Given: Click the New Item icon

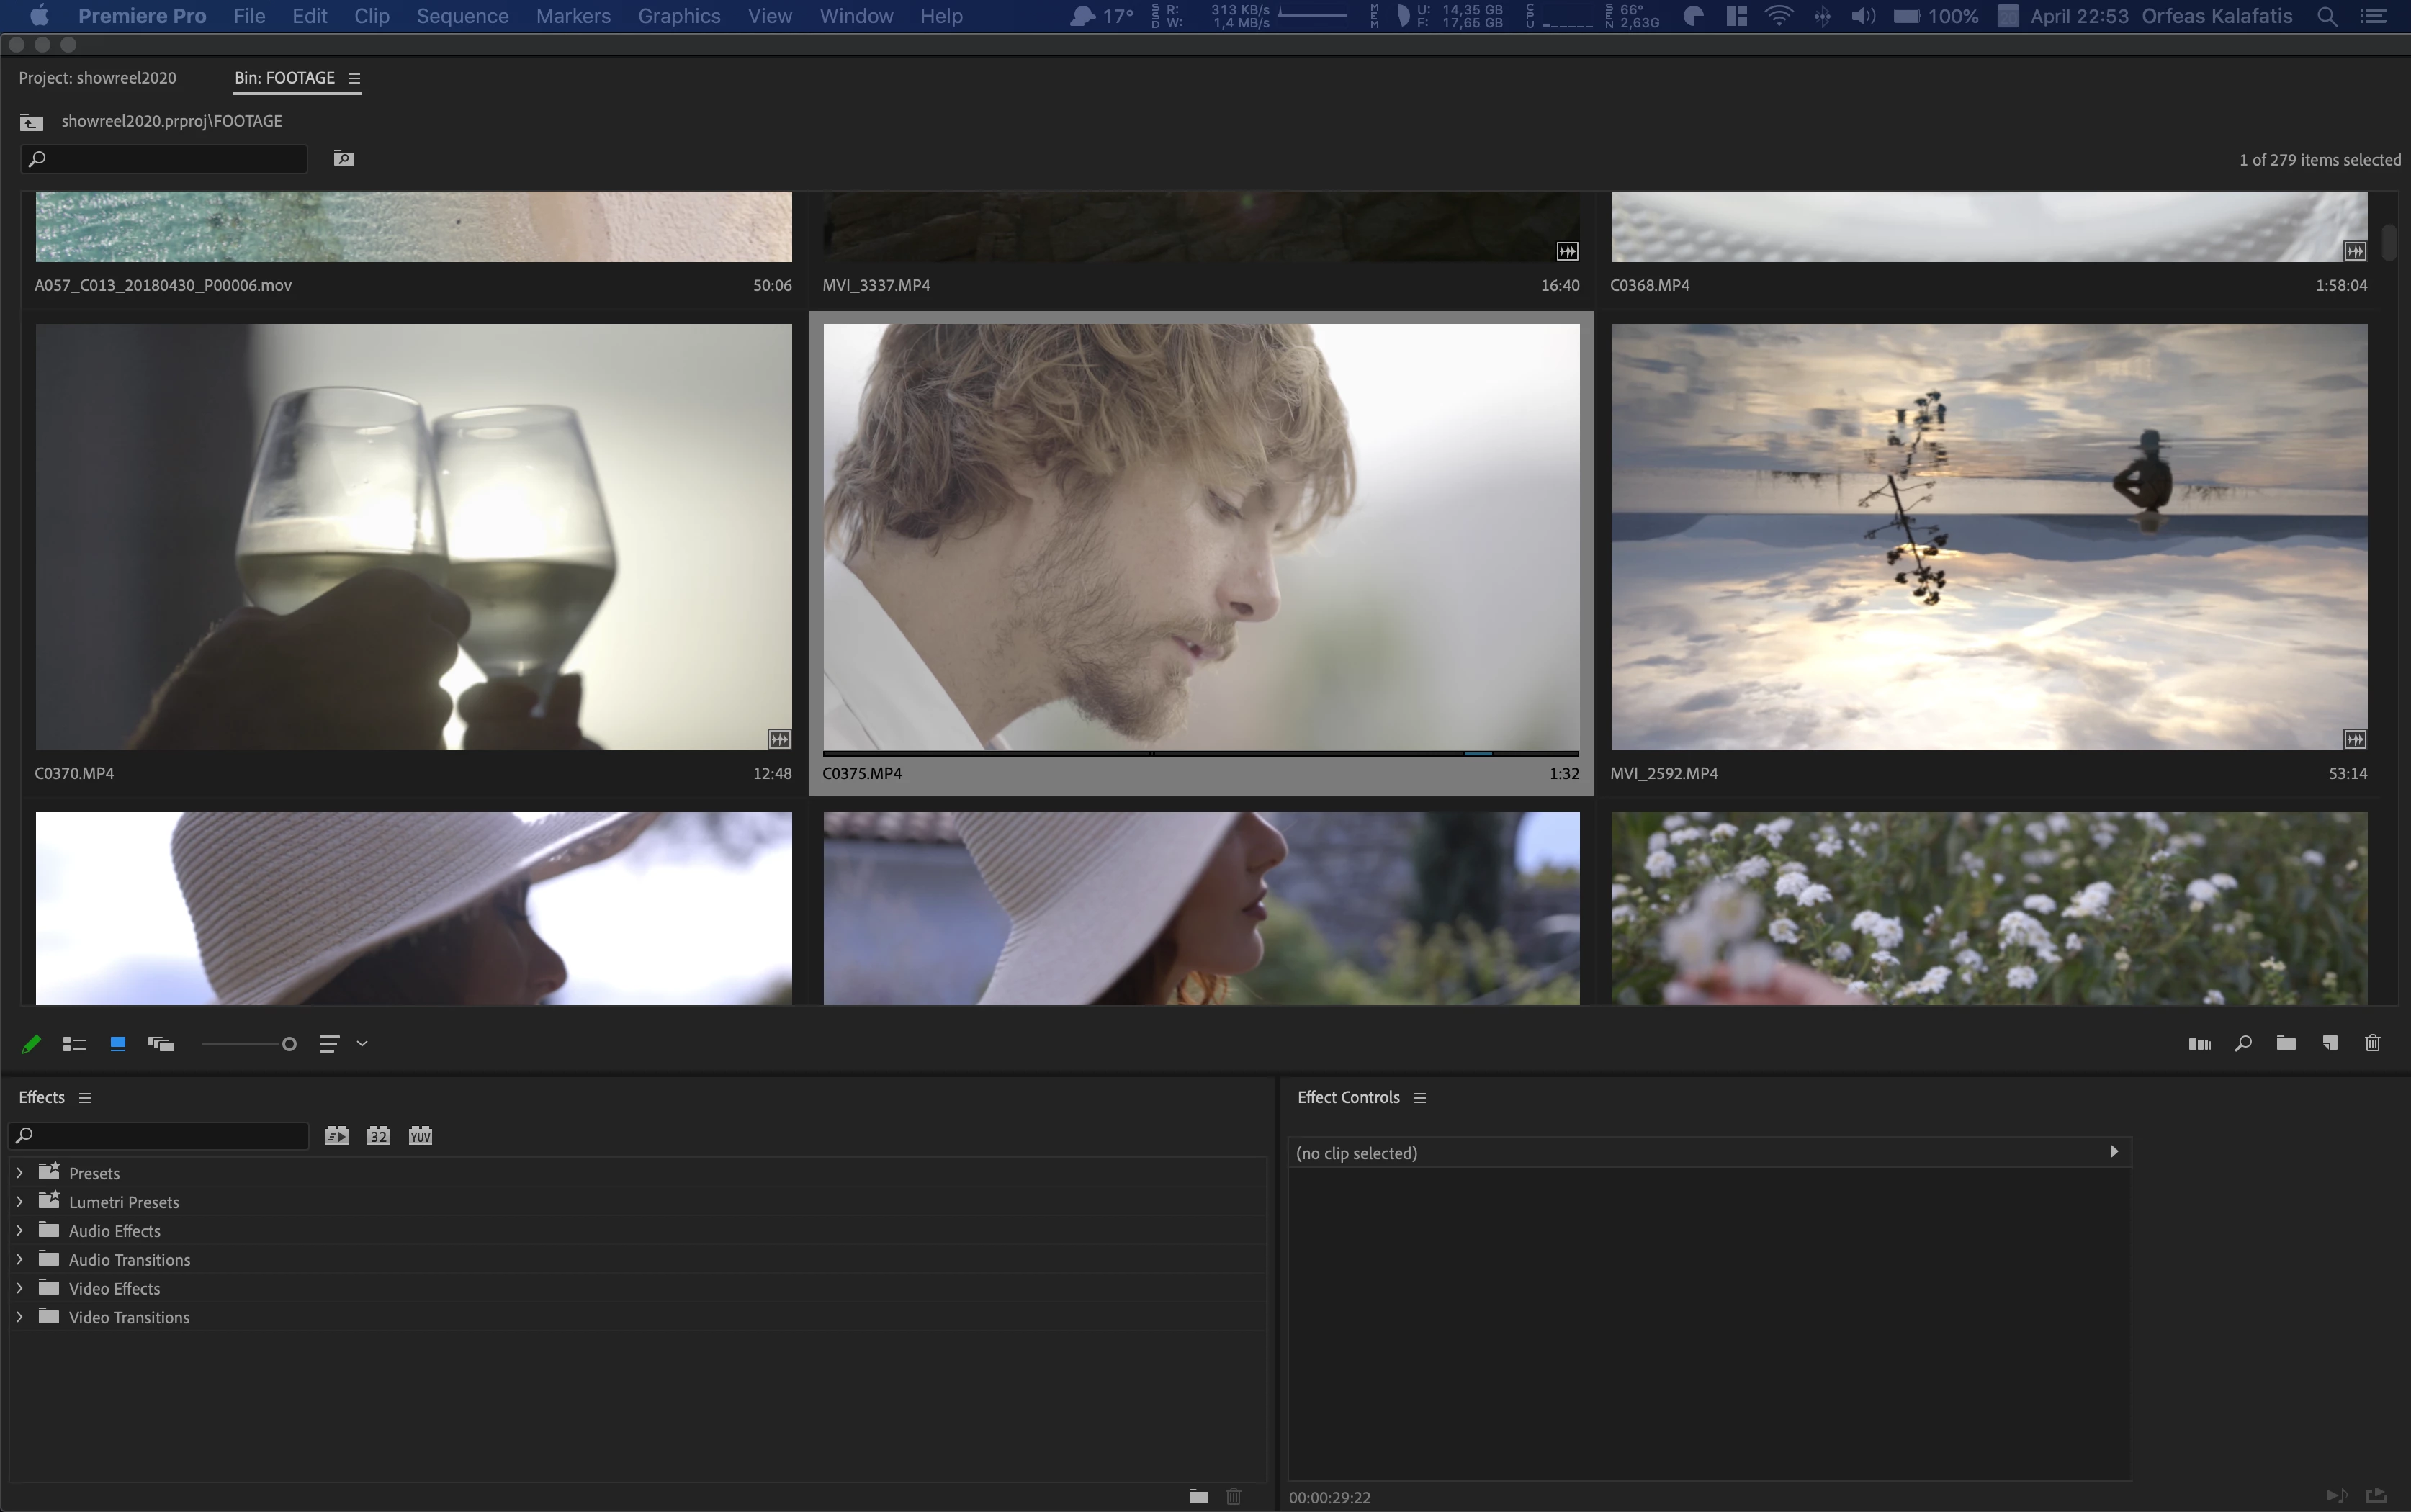Looking at the screenshot, I should (x=2330, y=1044).
